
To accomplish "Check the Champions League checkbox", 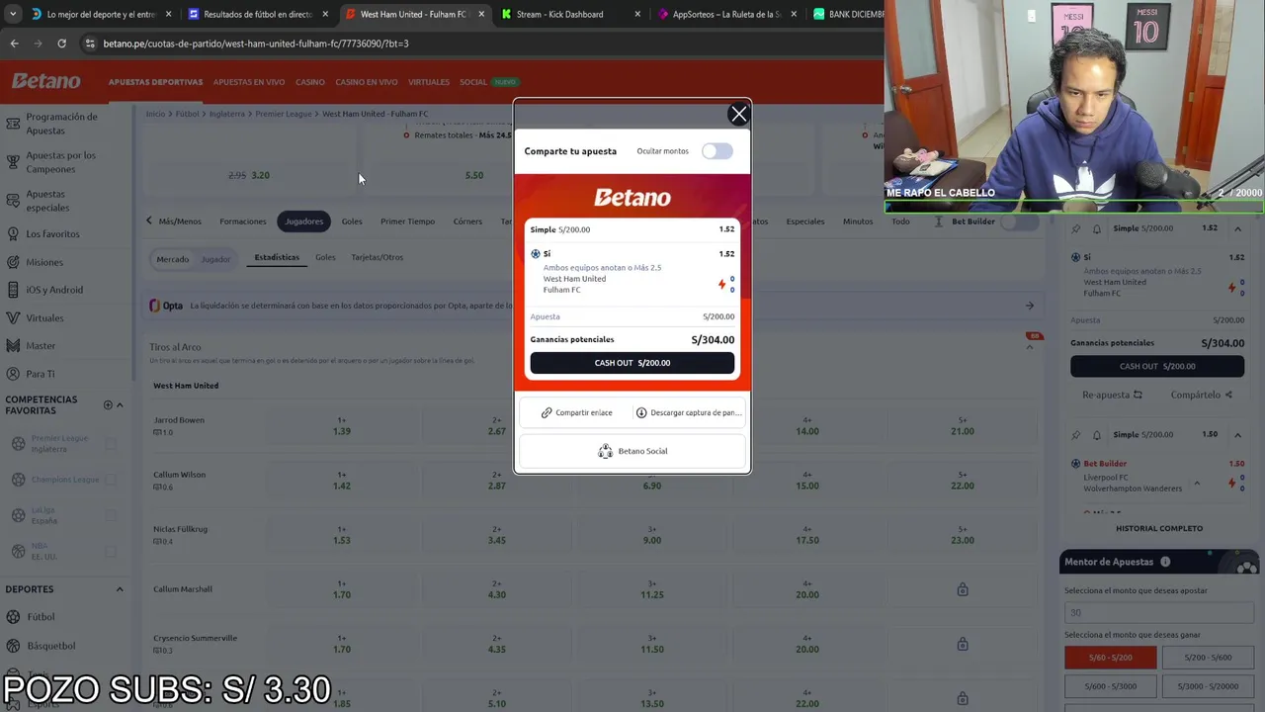I will pyautogui.click(x=111, y=480).
